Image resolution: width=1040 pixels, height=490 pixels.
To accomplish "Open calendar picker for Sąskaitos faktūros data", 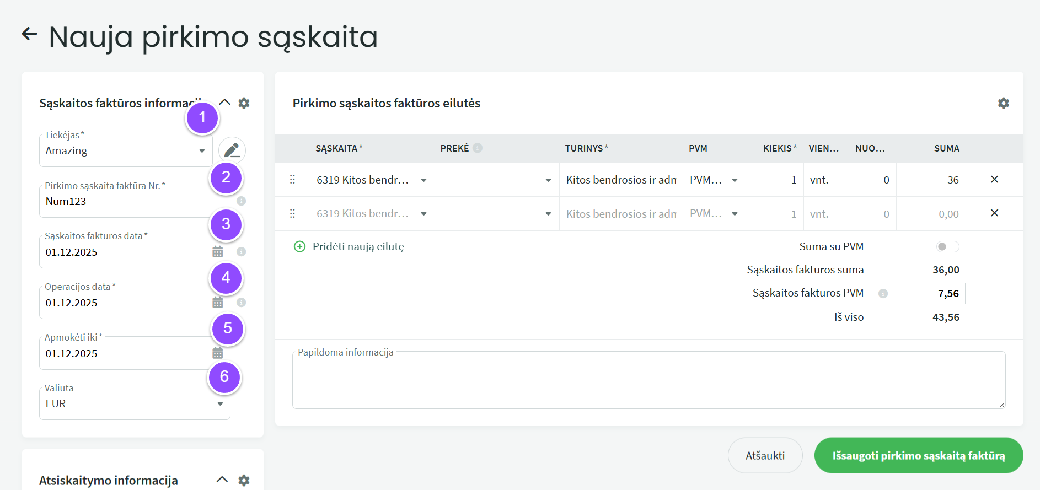I will [x=218, y=252].
